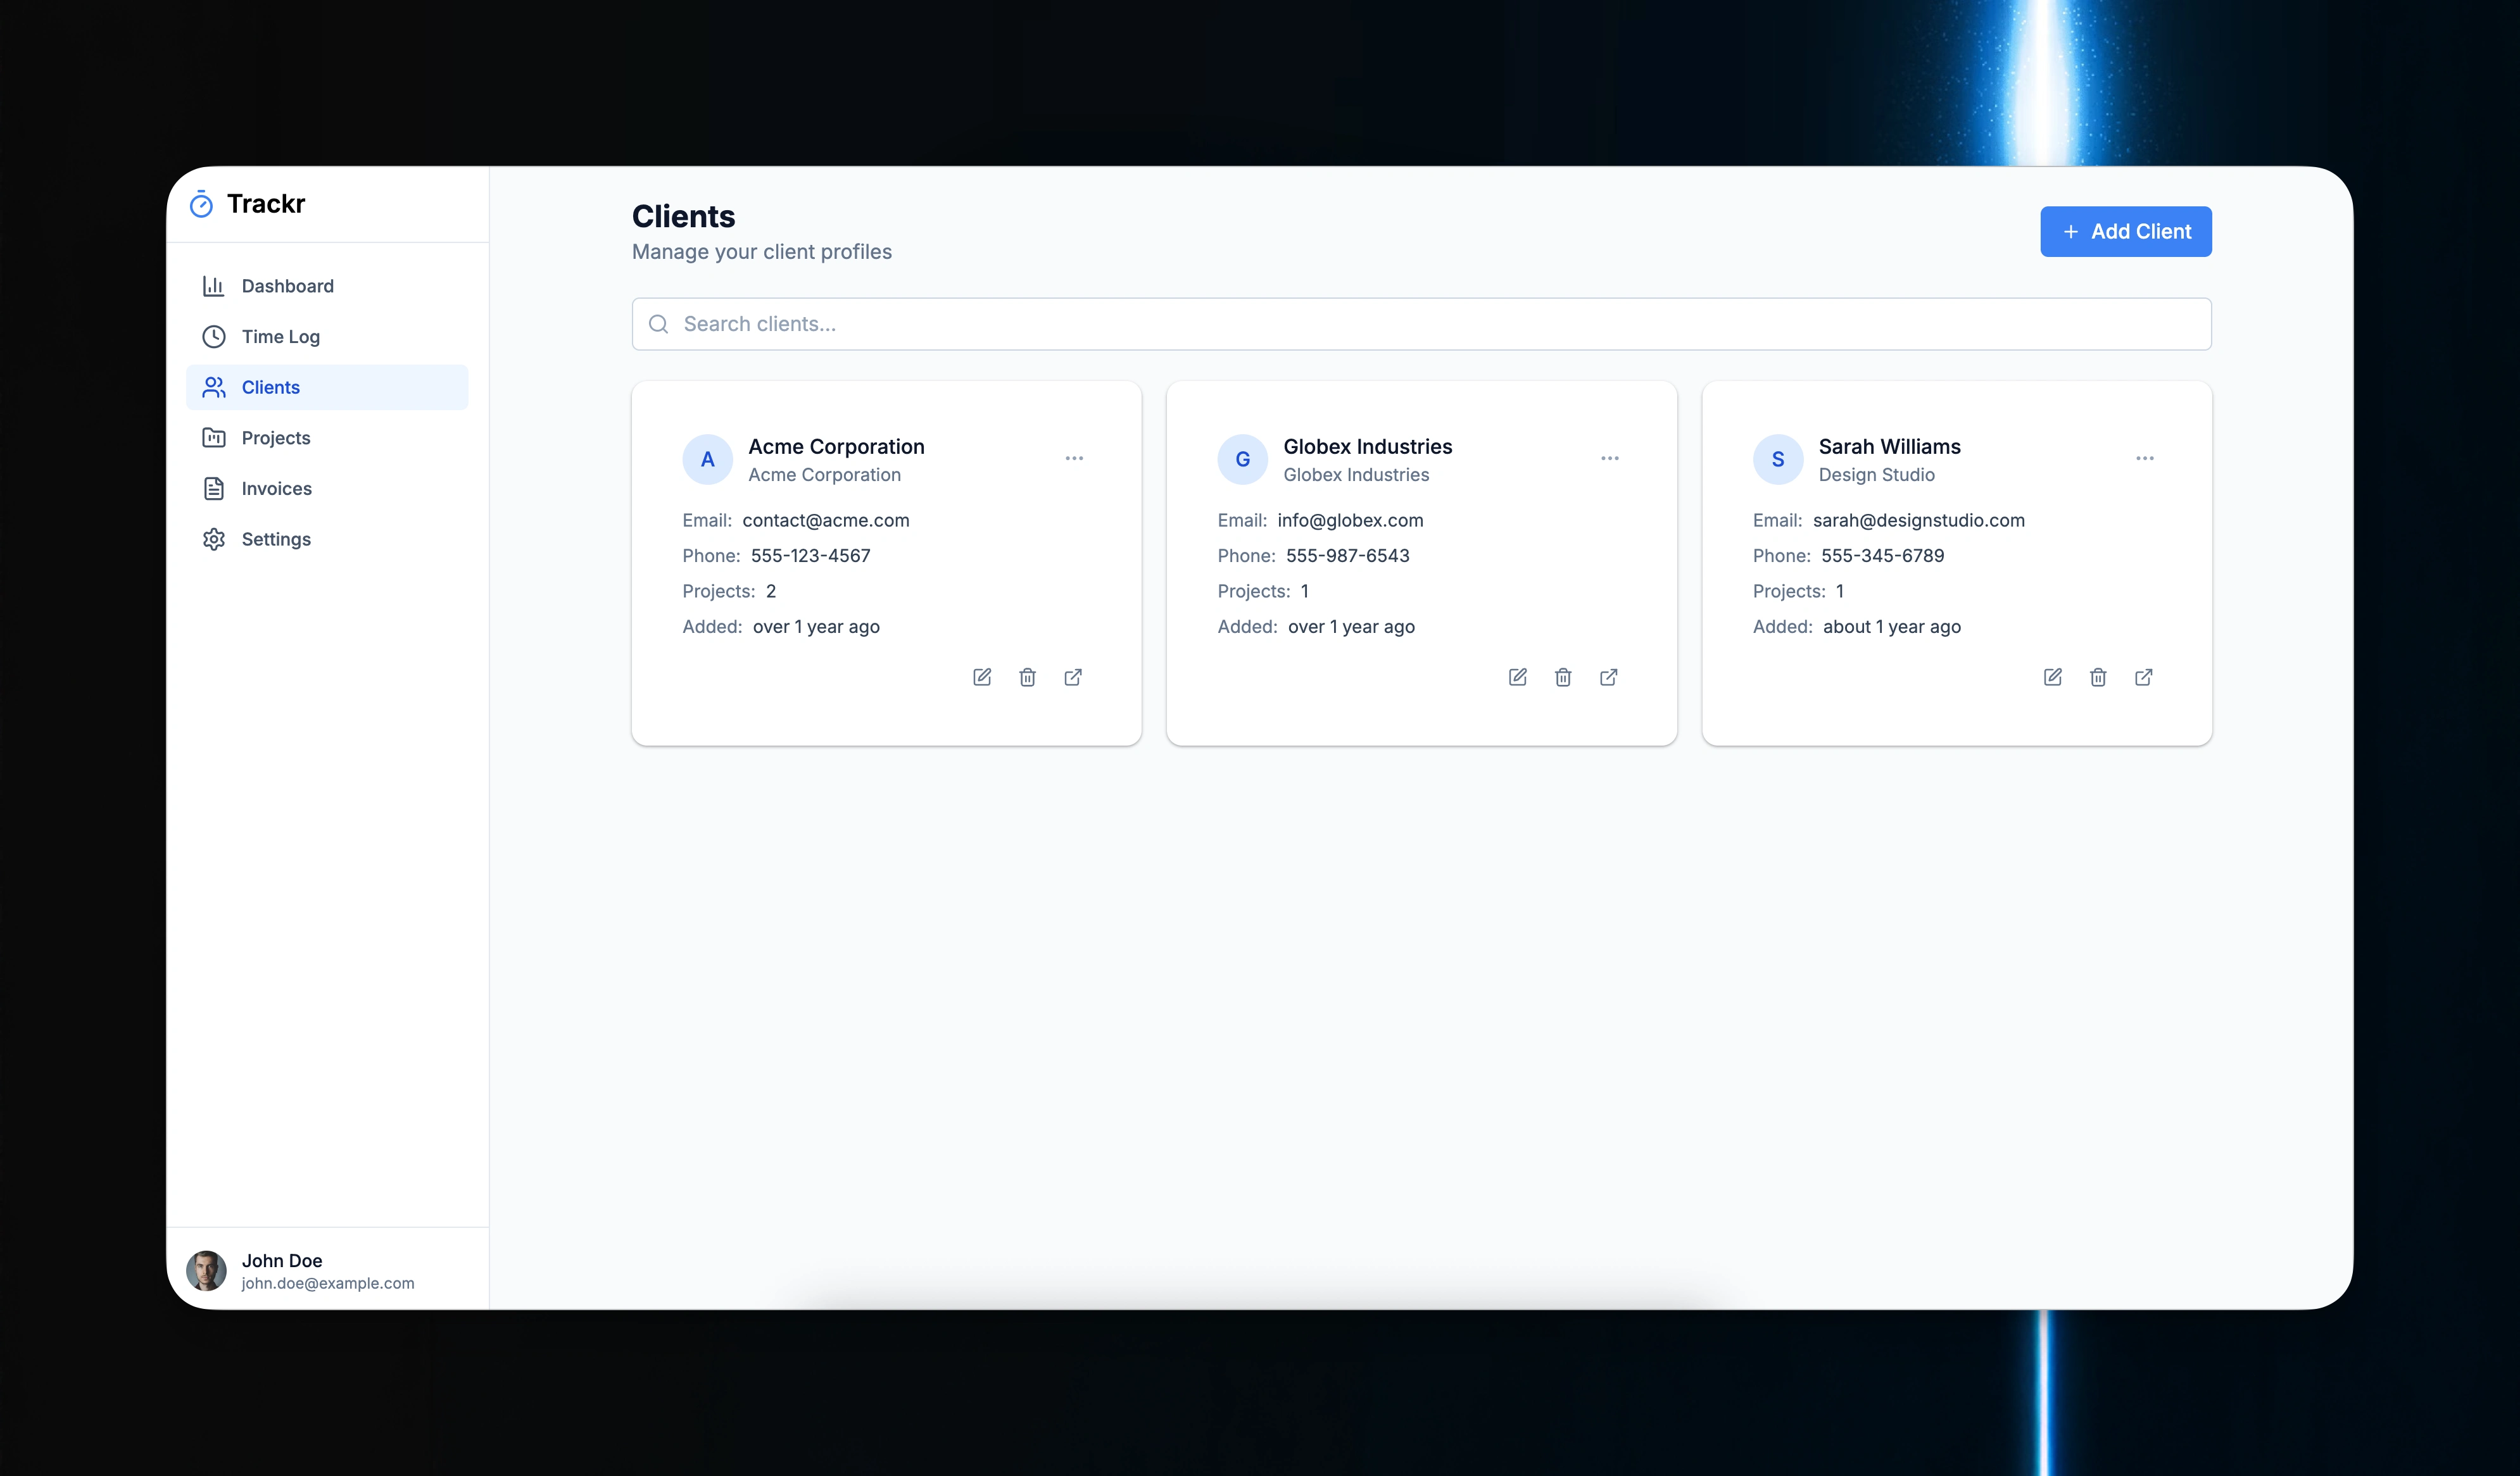
Task: Click email info@globex.com
Action: click(1350, 521)
